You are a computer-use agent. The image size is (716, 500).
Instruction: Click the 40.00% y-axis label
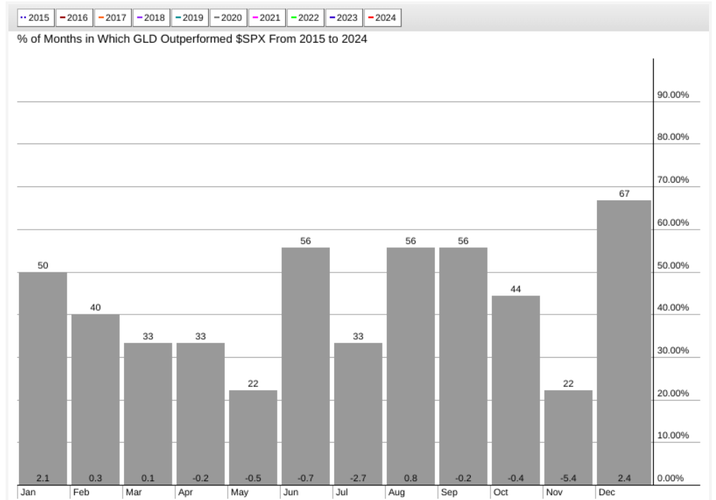[673, 307]
